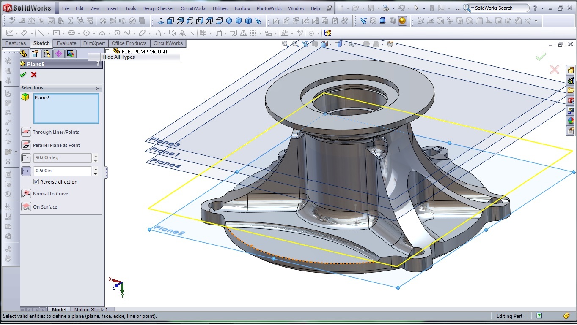Click the print icon in the top toolbar
Screen dimensions: 577x325
385,8
